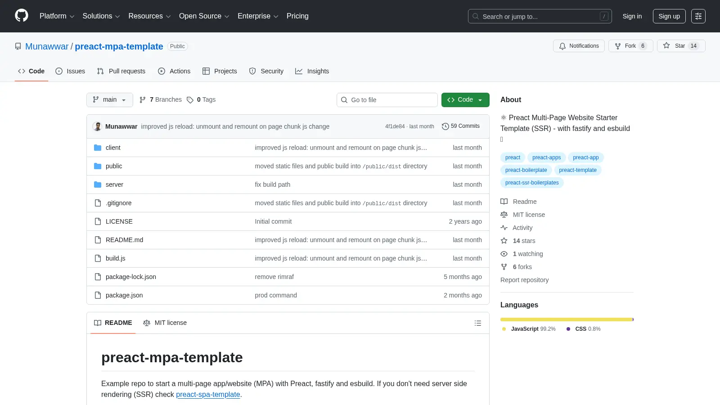Focus the Go to file input
This screenshot has width=720, height=405.
pyautogui.click(x=387, y=100)
